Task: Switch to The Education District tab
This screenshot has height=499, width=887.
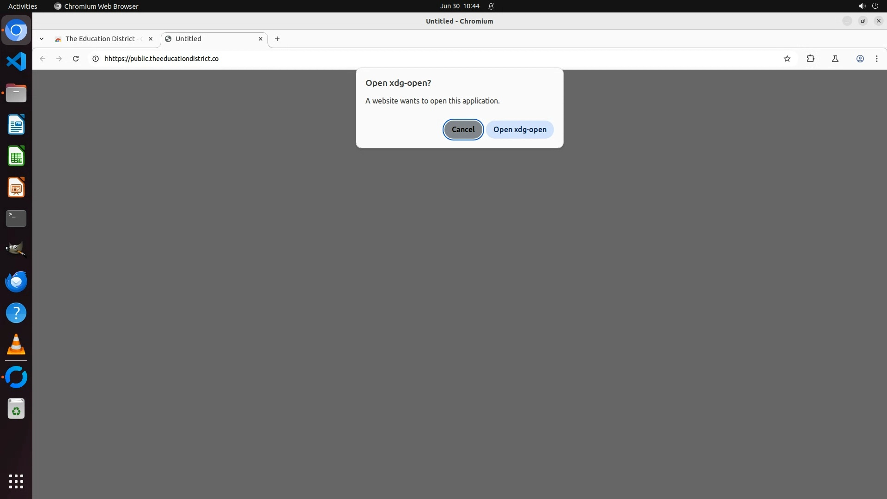Action: tap(100, 39)
